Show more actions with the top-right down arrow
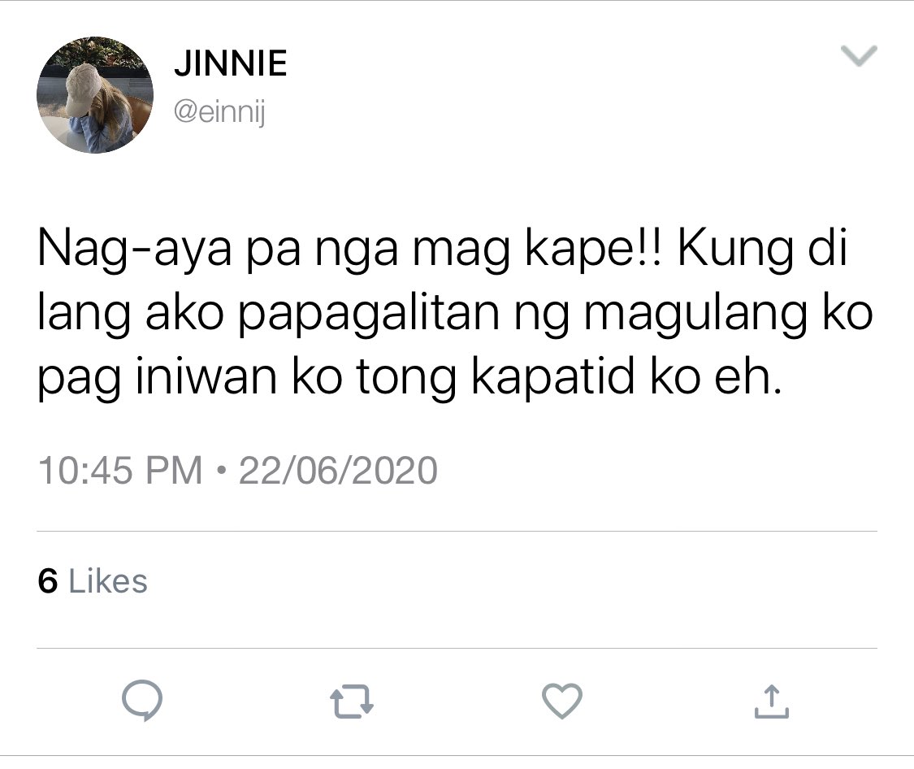The height and width of the screenshot is (769, 914). (860, 56)
